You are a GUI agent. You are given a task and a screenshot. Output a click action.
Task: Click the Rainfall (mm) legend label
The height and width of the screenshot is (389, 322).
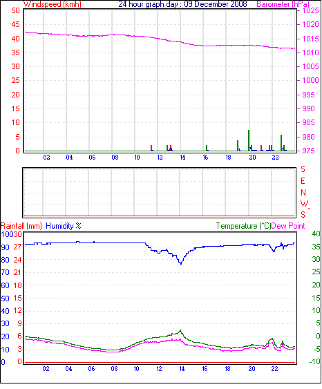(x=21, y=226)
